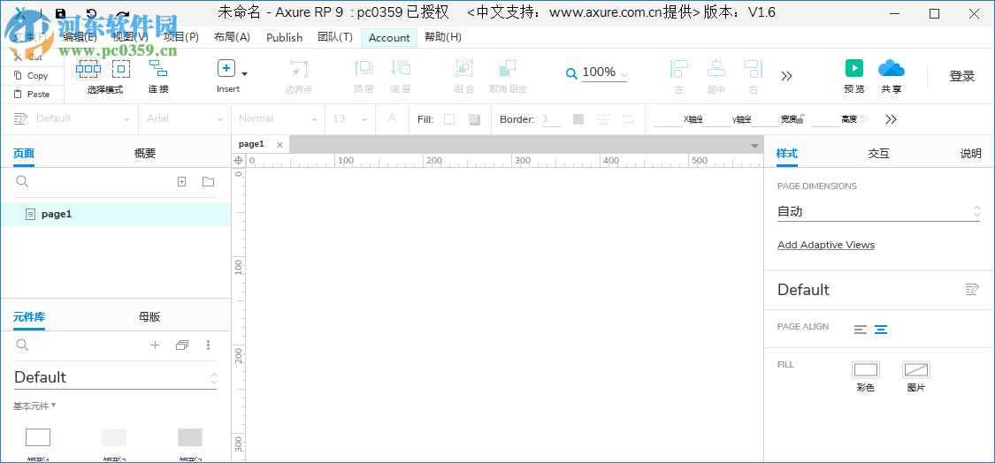Viewport: 995px width, 463px height.
Task: Click the Border color swatch
Action: click(x=578, y=119)
